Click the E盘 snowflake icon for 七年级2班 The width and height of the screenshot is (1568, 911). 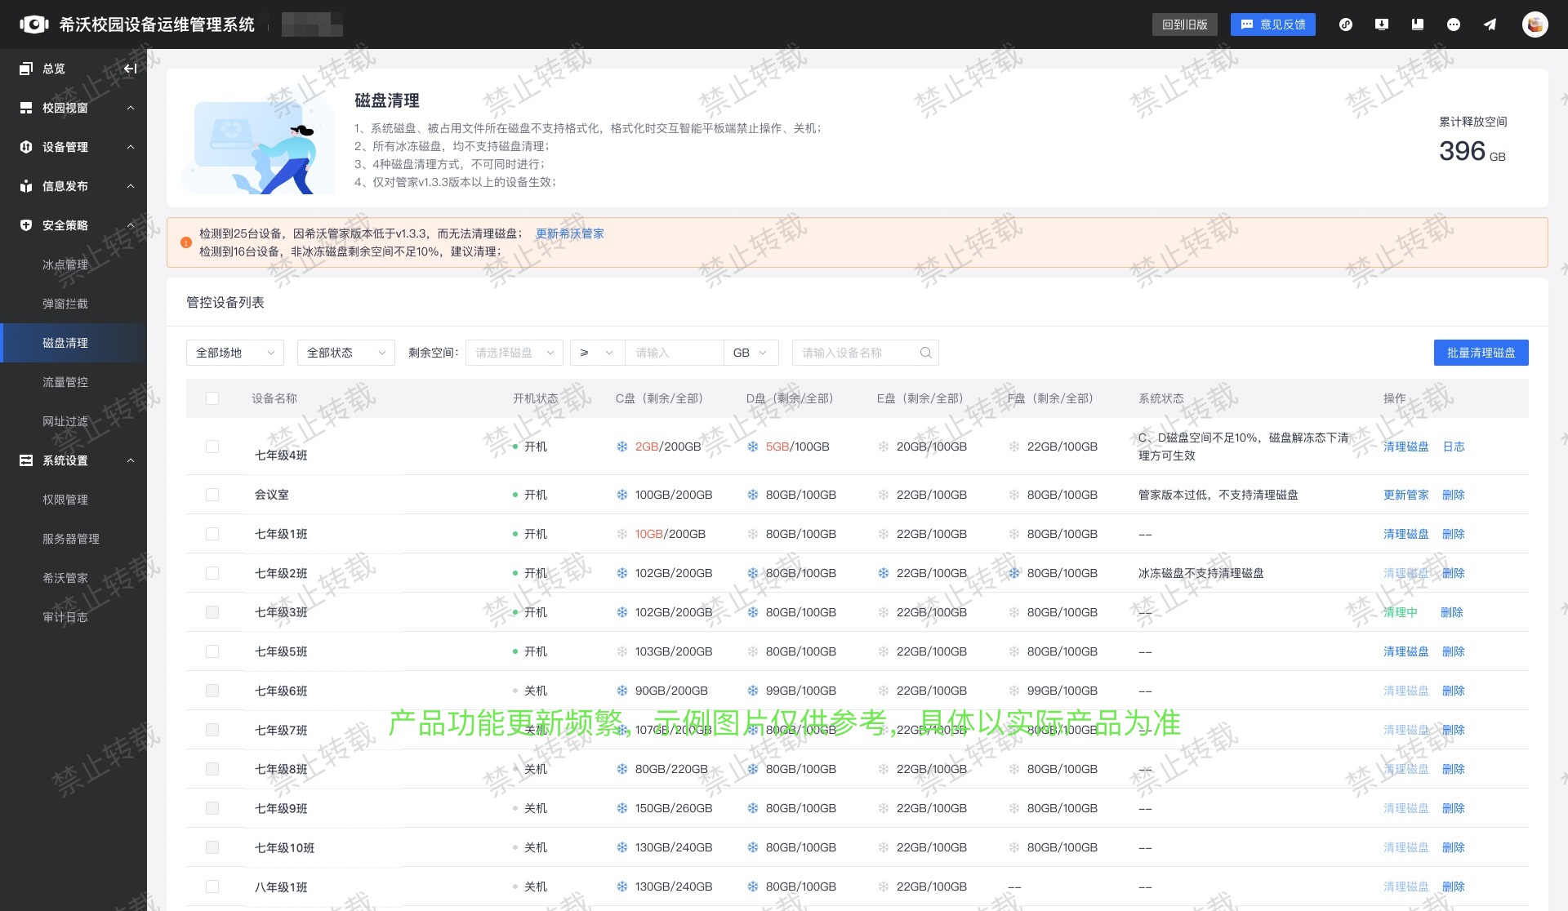pyautogui.click(x=884, y=573)
